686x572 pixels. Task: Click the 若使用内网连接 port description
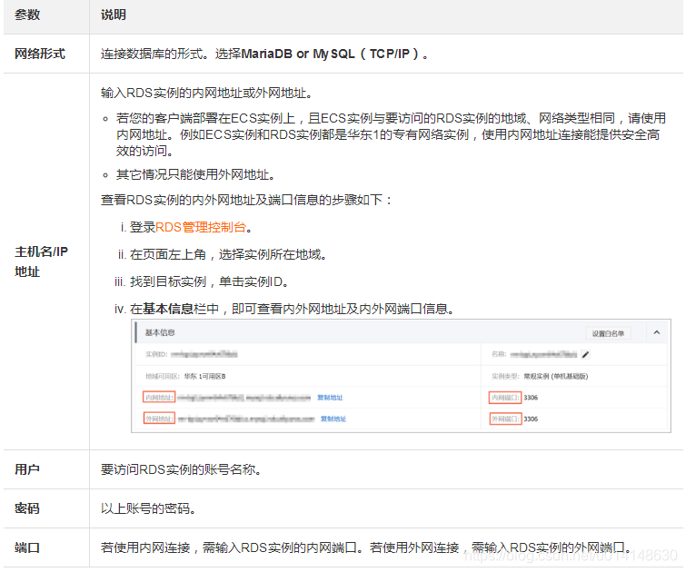tap(367, 547)
